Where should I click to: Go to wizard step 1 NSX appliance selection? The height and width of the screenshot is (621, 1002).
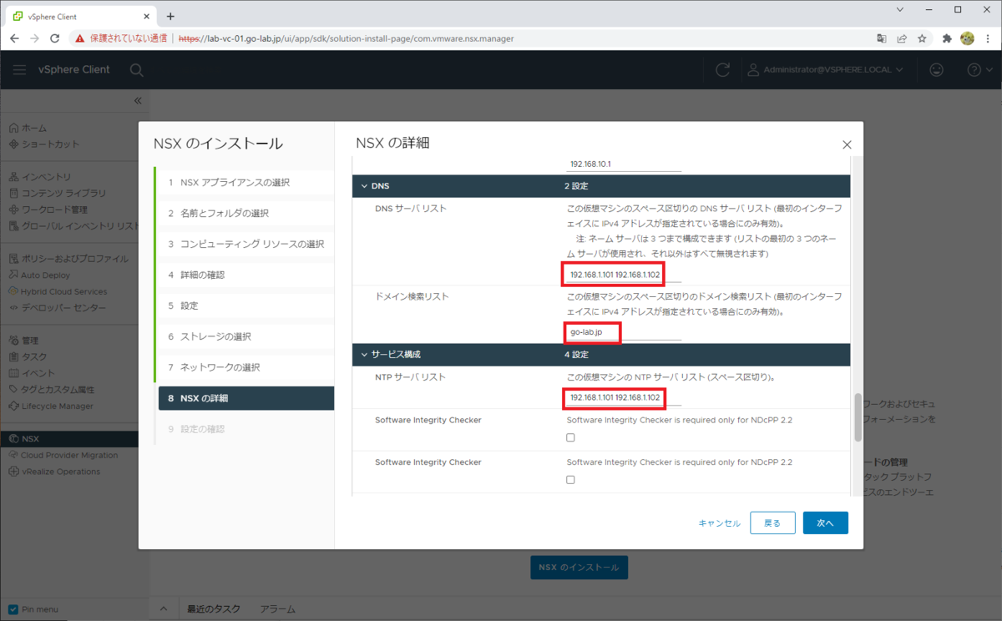pos(245,183)
